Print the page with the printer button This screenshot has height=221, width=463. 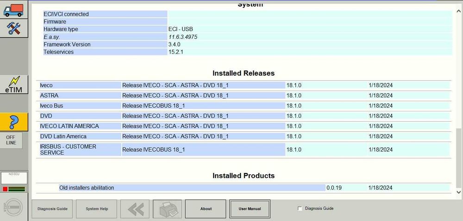pos(169,209)
